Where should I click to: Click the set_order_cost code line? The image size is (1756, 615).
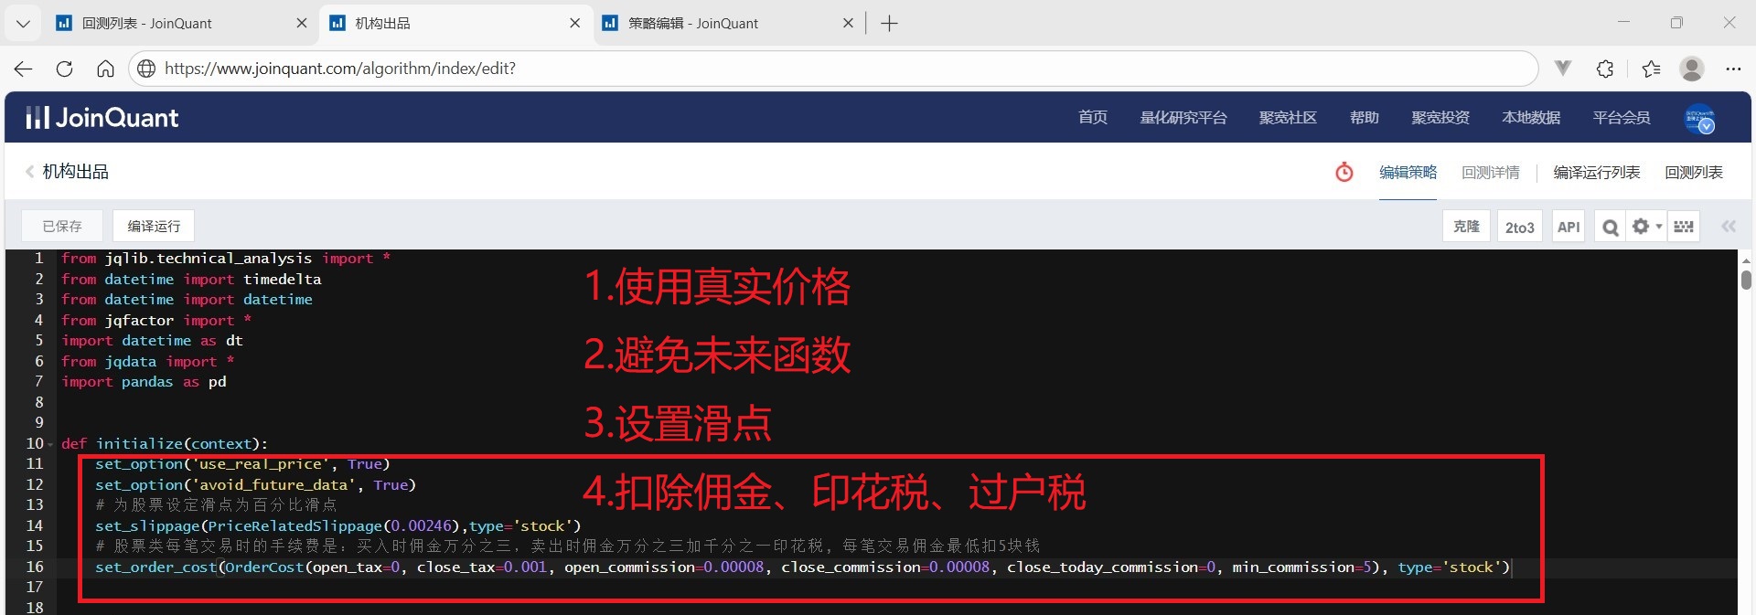coord(802,567)
